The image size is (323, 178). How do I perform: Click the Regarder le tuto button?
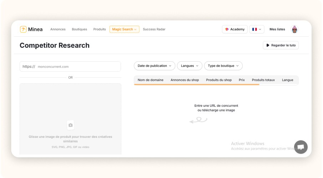(x=281, y=45)
